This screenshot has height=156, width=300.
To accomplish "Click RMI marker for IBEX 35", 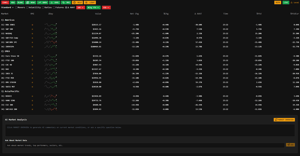I will [32, 74].
